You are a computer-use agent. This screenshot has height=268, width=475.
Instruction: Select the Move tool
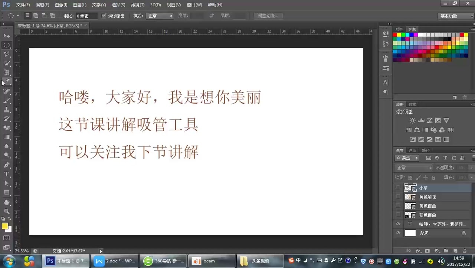(x=7, y=36)
